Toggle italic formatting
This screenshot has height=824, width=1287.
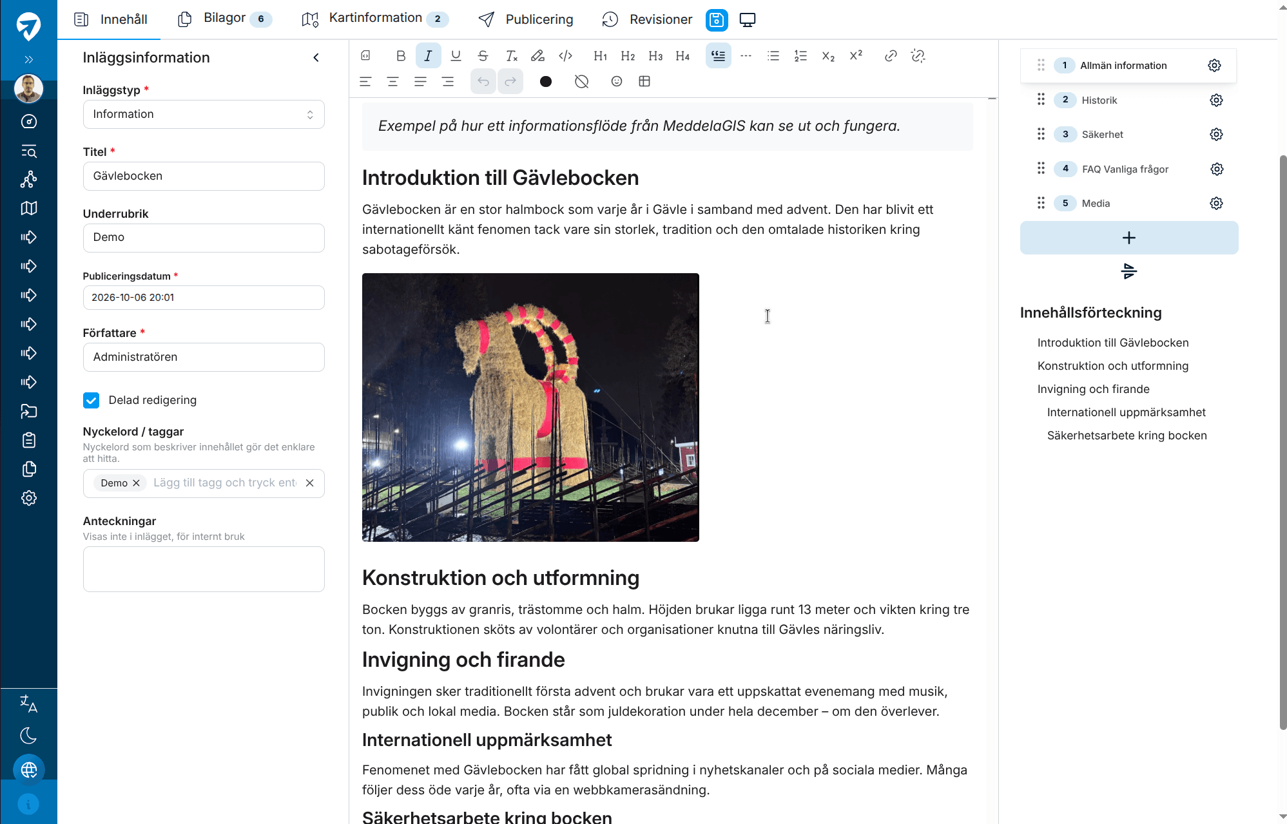[428, 56]
